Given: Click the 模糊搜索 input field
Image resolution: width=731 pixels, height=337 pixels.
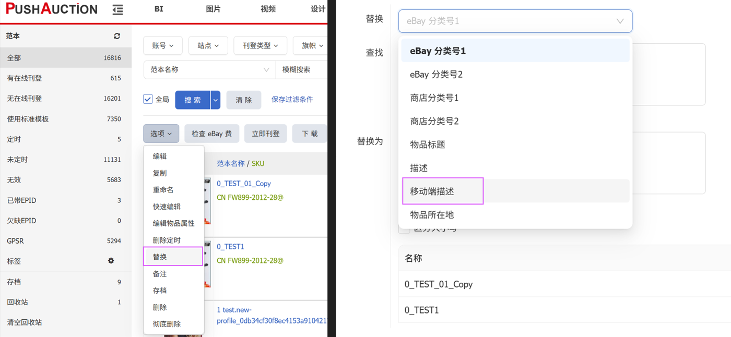Looking at the screenshot, I should point(303,69).
